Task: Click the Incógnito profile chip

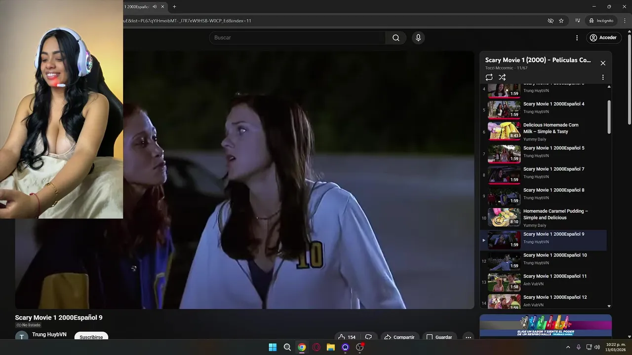Action: pyautogui.click(x=601, y=21)
